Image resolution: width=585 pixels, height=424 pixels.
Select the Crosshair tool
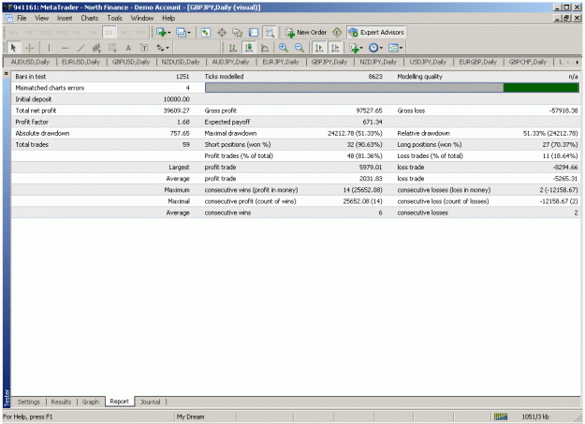pos(30,48)
